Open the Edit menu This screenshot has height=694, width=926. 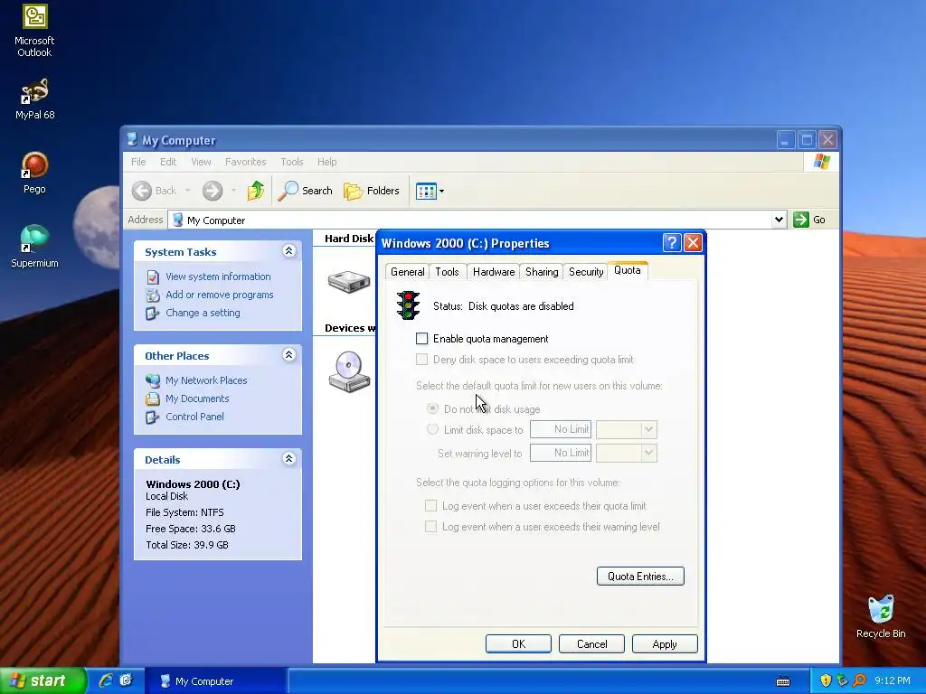[x=167, y=162]
